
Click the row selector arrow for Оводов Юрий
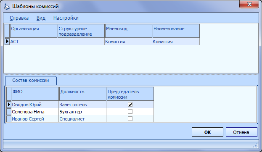pyautogui.click(x=9, y=105)
